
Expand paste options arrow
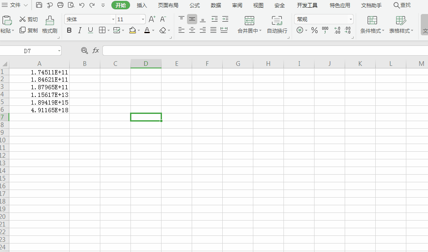point(13,31)
